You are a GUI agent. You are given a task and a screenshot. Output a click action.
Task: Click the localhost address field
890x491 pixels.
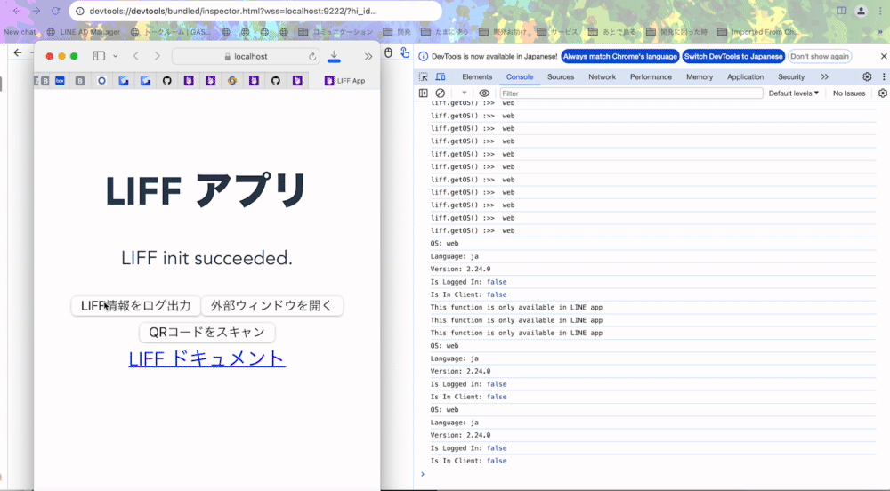click(x=246, y=56)
